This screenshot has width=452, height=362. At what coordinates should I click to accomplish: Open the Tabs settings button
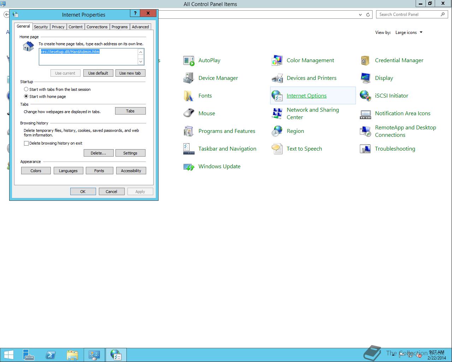130,111
